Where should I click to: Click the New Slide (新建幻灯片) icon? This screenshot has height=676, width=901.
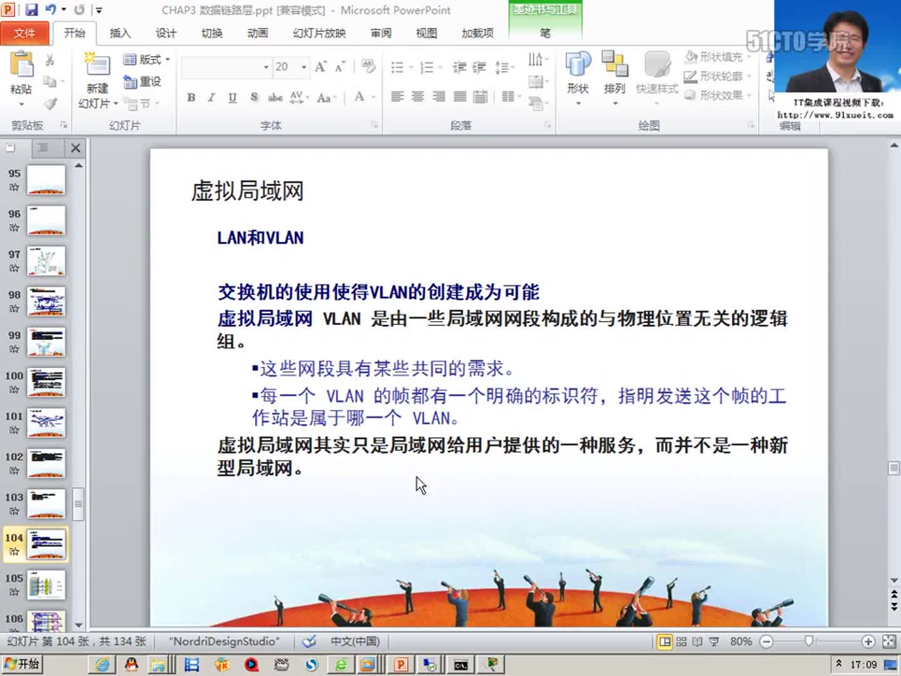pos(98,65)
